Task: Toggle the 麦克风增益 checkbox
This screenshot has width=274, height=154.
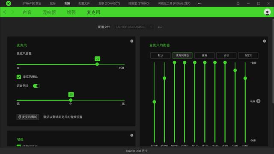Action: 19,77
